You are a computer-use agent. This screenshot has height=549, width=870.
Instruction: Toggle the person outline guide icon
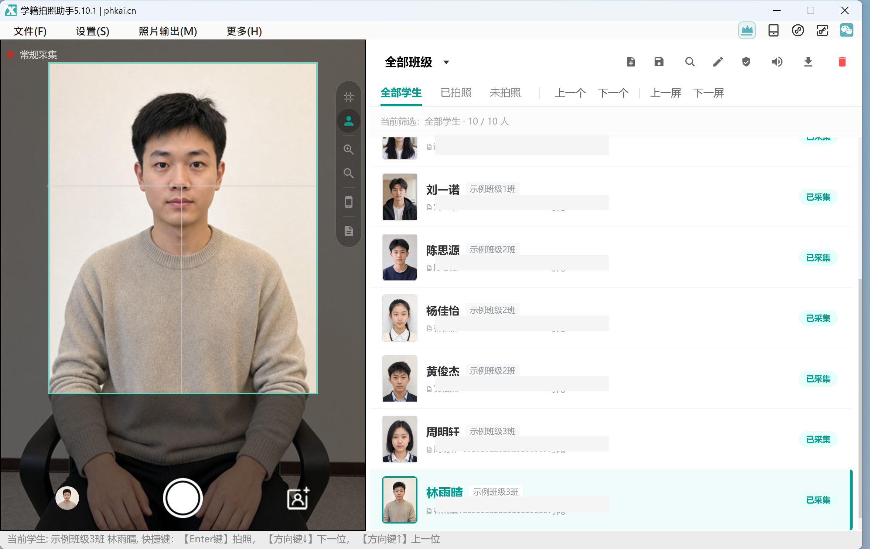[349, 121]
